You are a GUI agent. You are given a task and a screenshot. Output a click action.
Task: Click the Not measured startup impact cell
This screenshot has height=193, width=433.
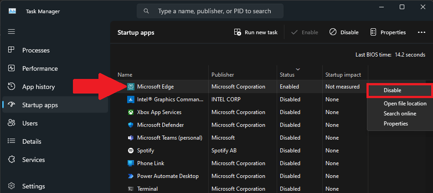(x=342, y=87)
